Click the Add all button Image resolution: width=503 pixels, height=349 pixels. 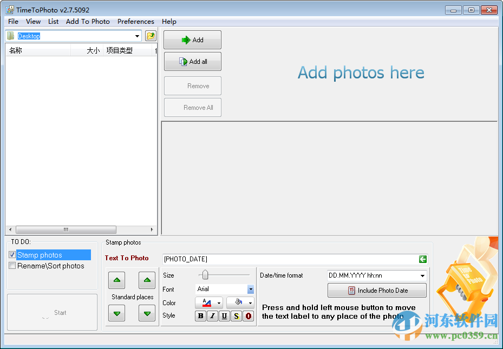pos(192,62)
